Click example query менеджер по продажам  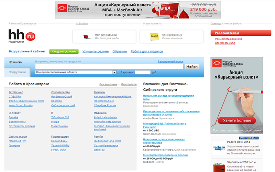[65, 62]
